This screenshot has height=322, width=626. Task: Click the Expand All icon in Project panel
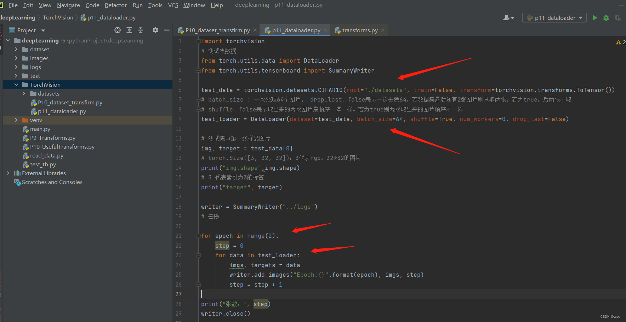click(129, 30)
